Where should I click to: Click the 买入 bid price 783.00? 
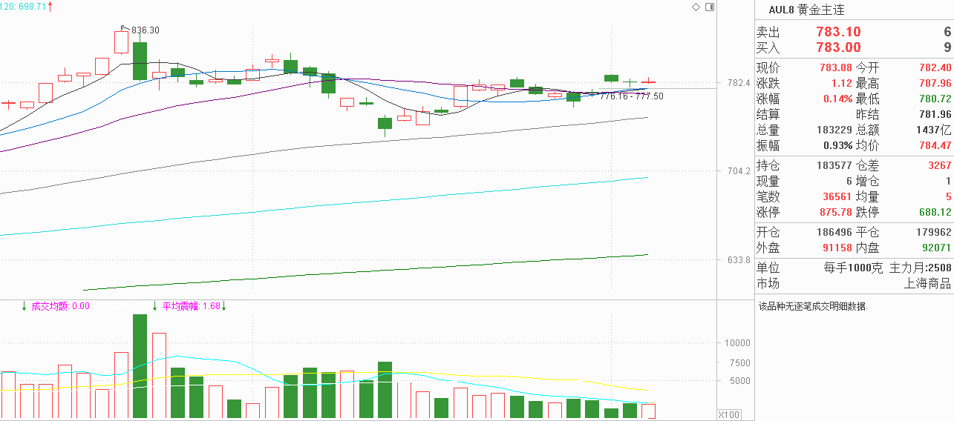click(x=838, y=47)
